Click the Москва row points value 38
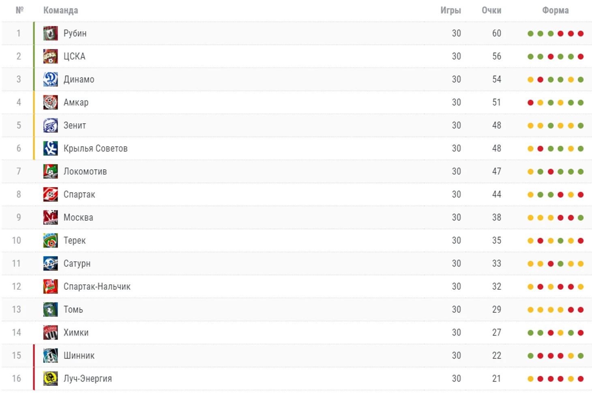The image size is (592, 393). click(497, 218)
